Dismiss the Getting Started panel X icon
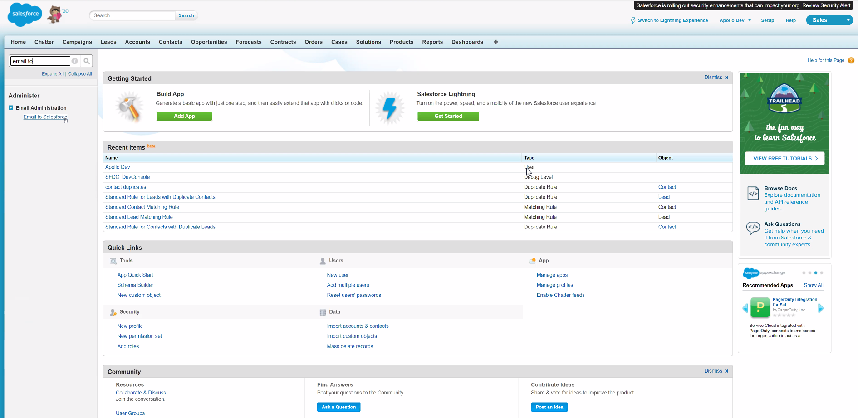 (727, 78)
